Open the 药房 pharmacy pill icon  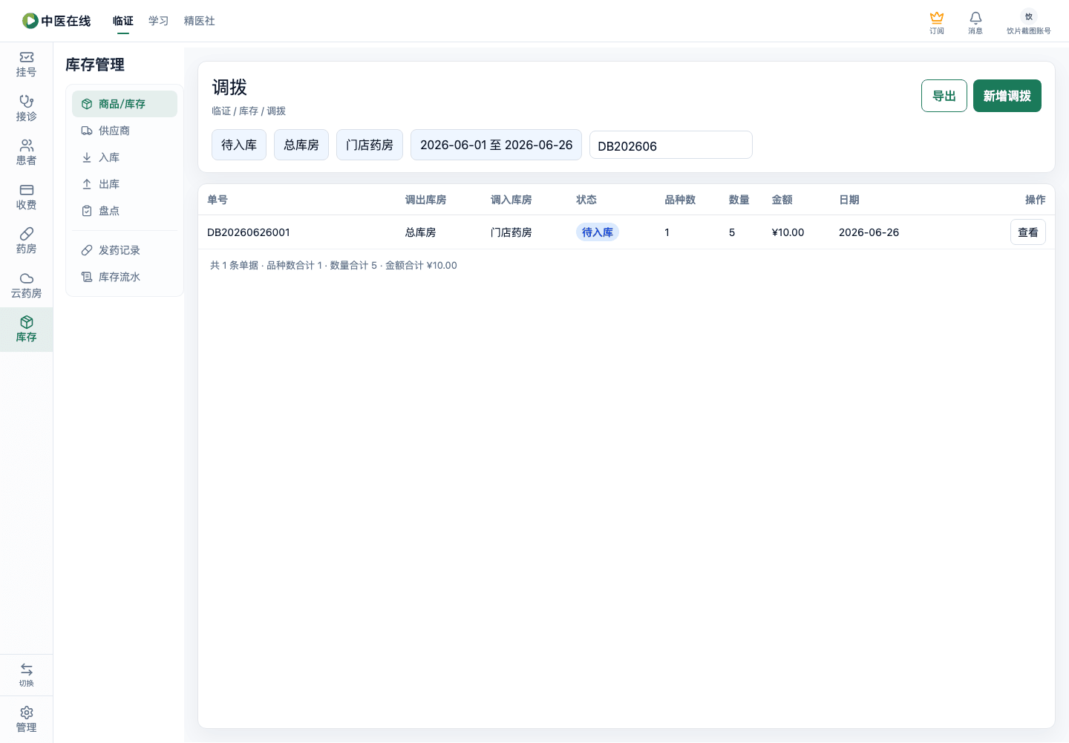click(x=27, y=234)
